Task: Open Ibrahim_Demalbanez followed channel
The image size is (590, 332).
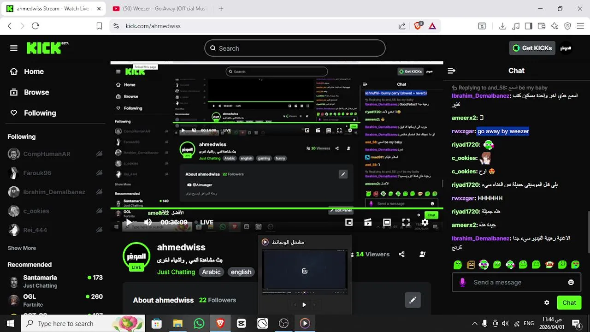Action: tap(54, 192)
